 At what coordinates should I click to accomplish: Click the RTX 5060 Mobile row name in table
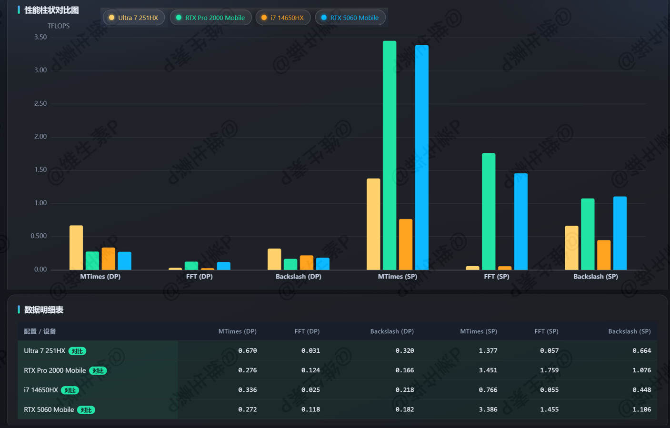(49, 409)
